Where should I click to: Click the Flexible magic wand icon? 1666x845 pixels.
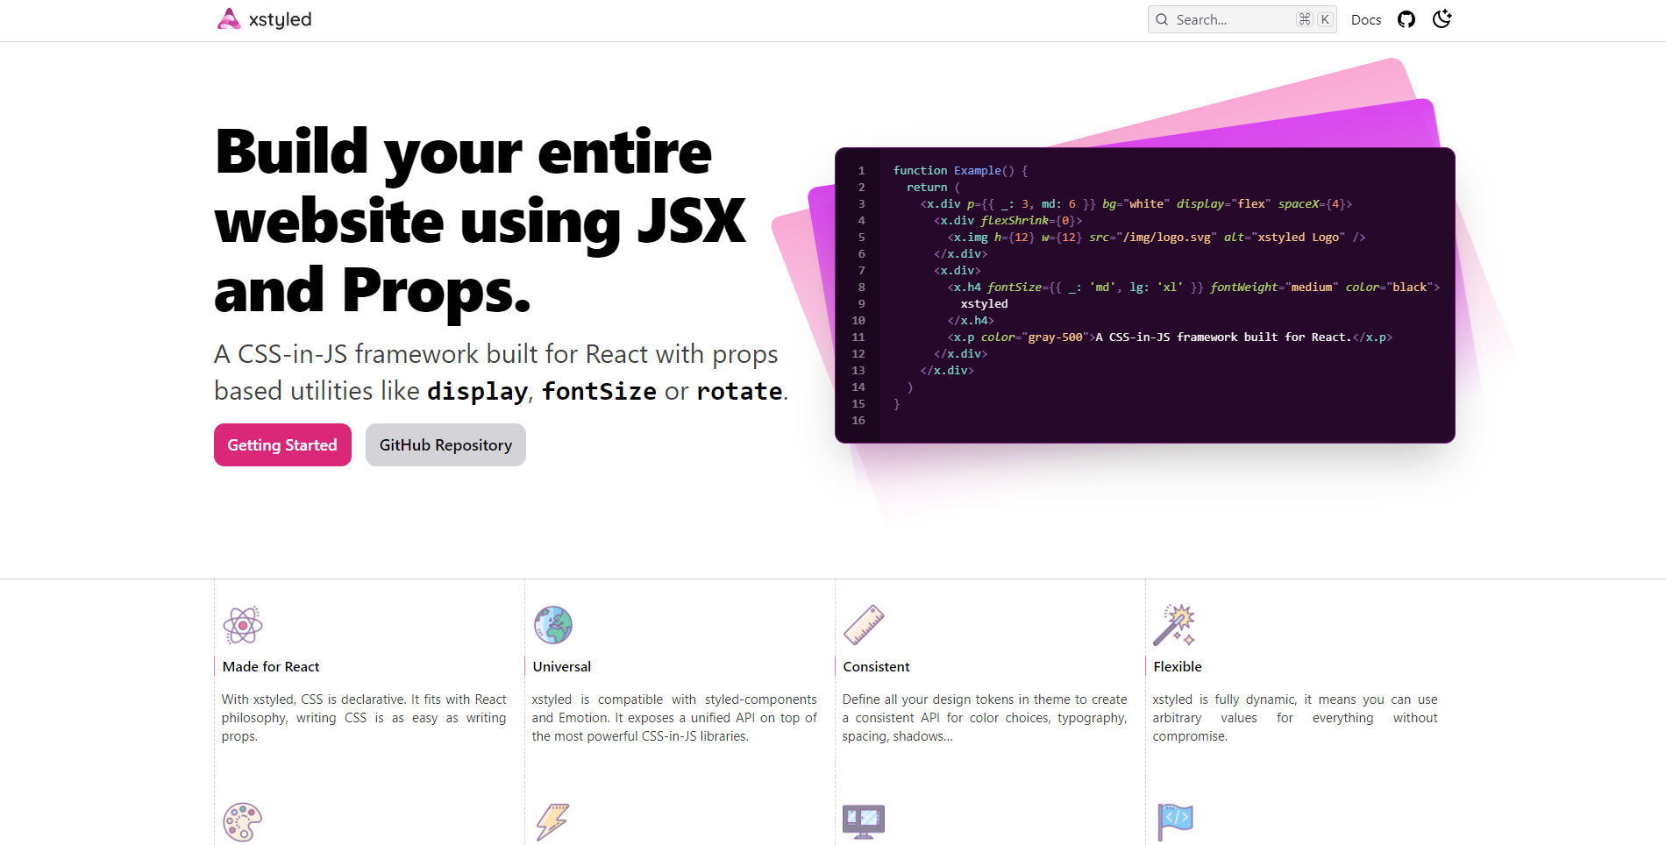point(1174,625)
